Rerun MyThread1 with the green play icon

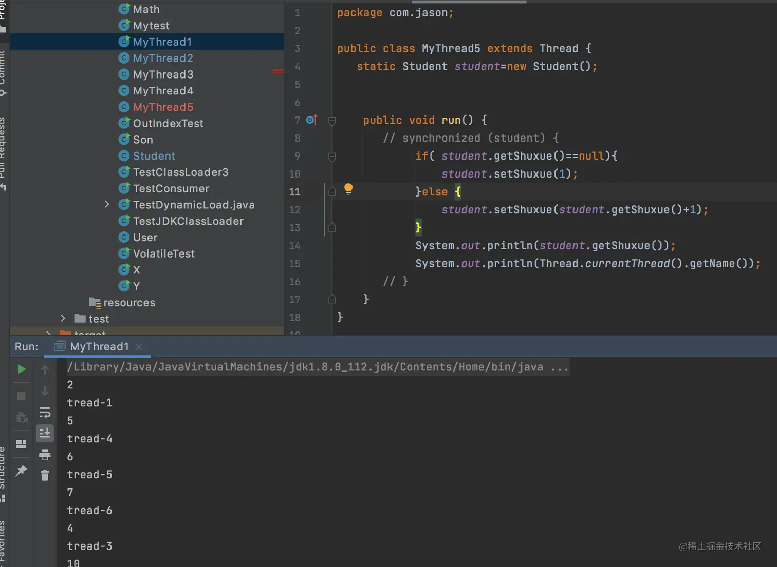(21, 369)
